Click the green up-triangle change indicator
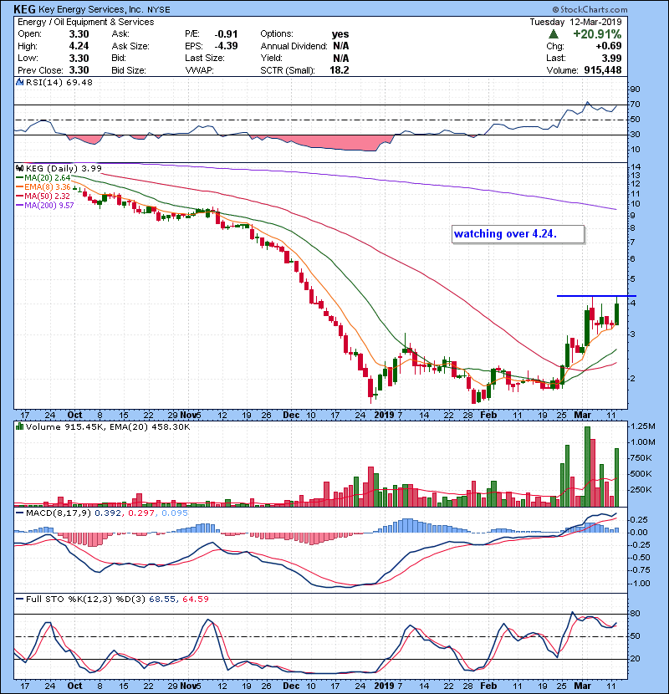Screen dimensions: 669x694 (x=553, y=34)
